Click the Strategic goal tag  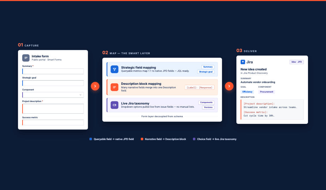[206, 72]
